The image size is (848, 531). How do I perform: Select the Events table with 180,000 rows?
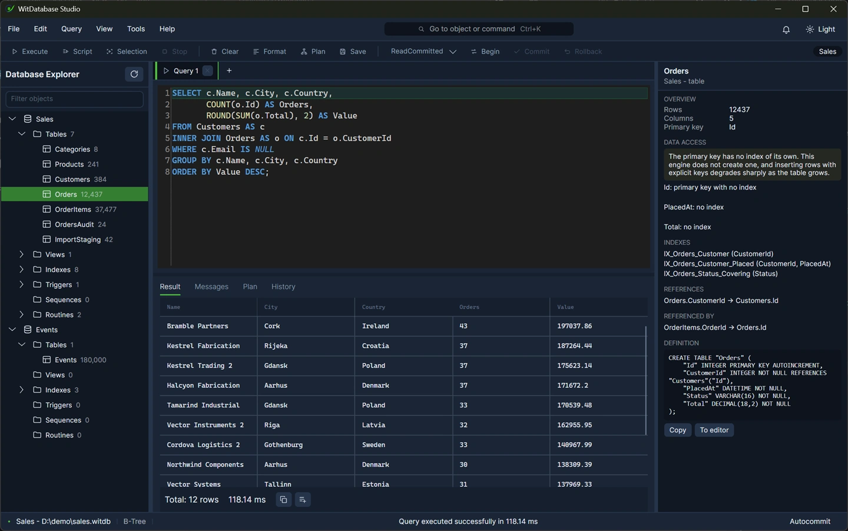(x=74, y=360)
